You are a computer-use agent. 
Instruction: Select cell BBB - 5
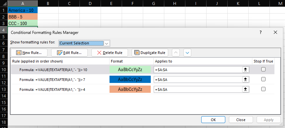pyautogui.click(x=23, y=17)
